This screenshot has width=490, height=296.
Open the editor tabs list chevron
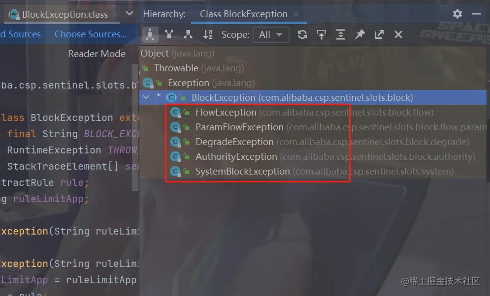pos(130,13)
